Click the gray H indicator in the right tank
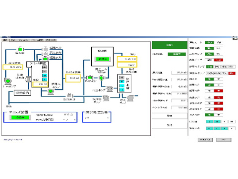Screen dimensions: 238x179 tap(122, 78)
